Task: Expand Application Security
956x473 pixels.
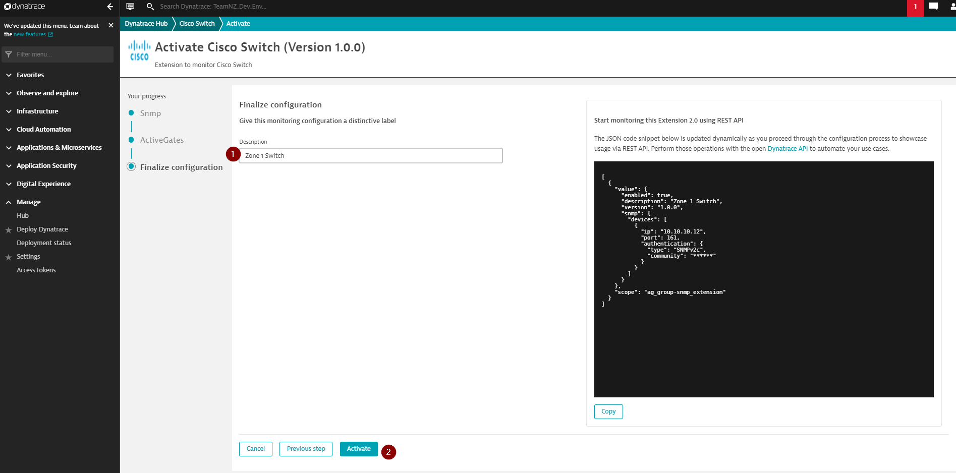Action: (x=46, y=165)
